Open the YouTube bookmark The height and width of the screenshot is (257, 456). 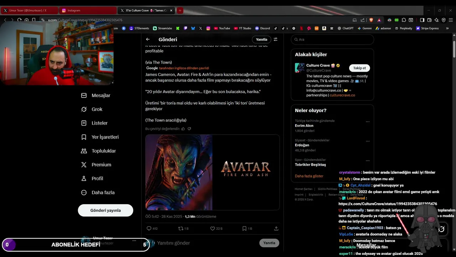click(x=222, y=28)
